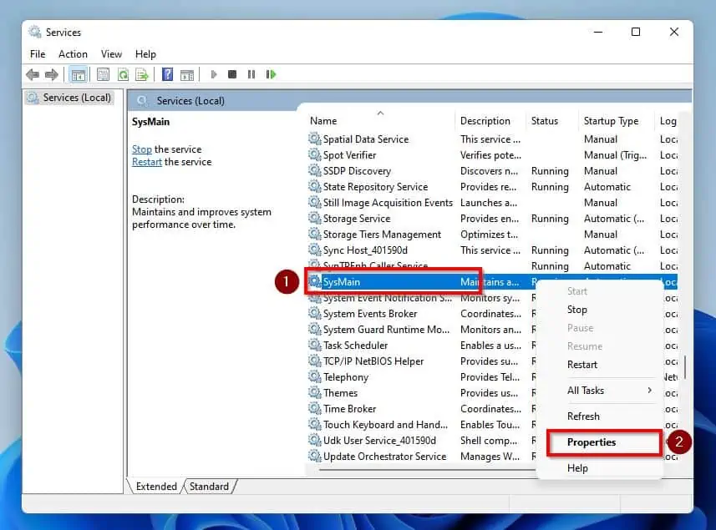Click the Services title bar gear icon
This screenshot has height=530, width=716.
[x=35, y=32]
